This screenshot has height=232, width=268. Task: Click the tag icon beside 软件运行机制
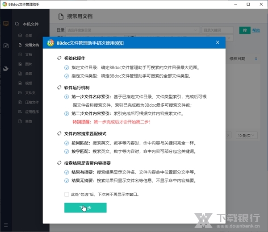point(59,87)
